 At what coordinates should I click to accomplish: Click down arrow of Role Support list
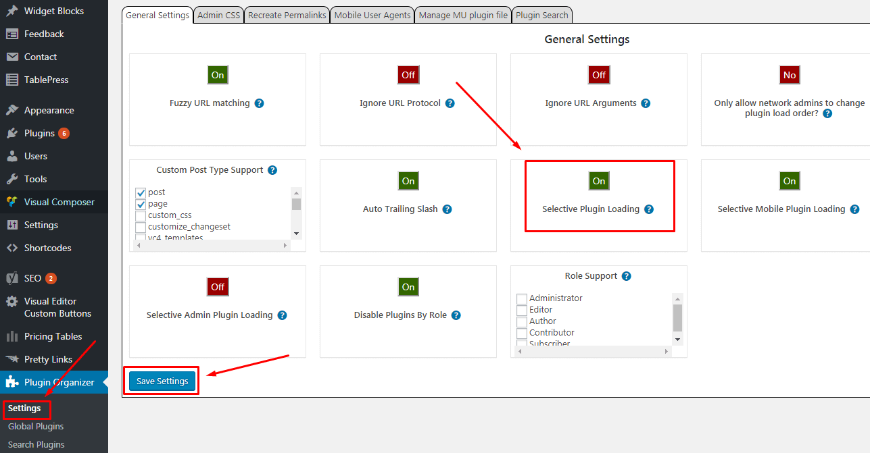tap(677, 339)
